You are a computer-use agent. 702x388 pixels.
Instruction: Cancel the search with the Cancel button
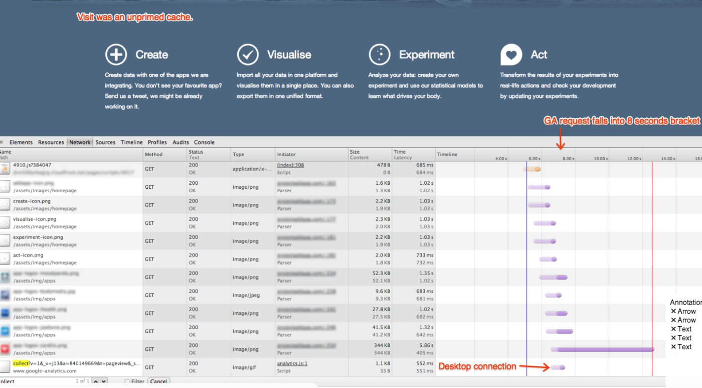click(x=158, y=381)
